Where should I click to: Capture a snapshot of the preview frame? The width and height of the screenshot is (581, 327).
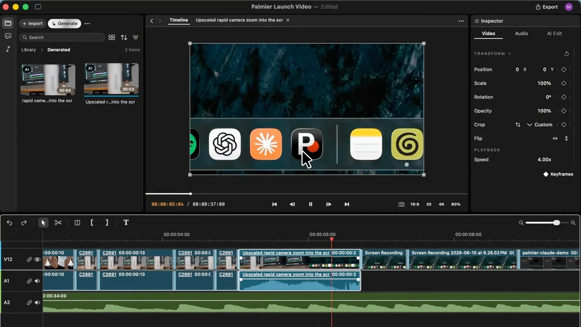401,205
